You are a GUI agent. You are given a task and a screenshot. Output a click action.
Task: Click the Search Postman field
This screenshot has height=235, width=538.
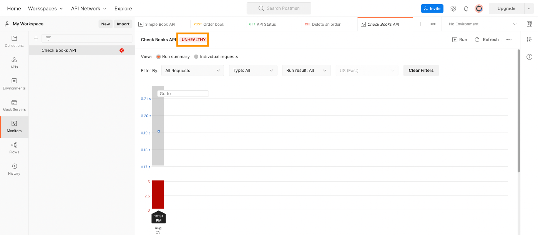279,8
